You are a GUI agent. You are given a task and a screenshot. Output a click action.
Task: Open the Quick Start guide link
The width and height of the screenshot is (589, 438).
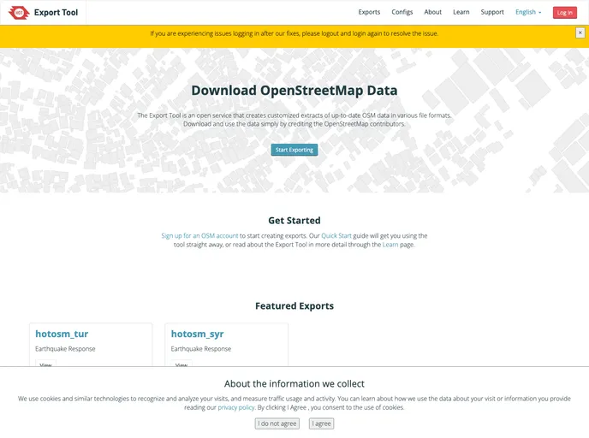click(x=336, y=236)
